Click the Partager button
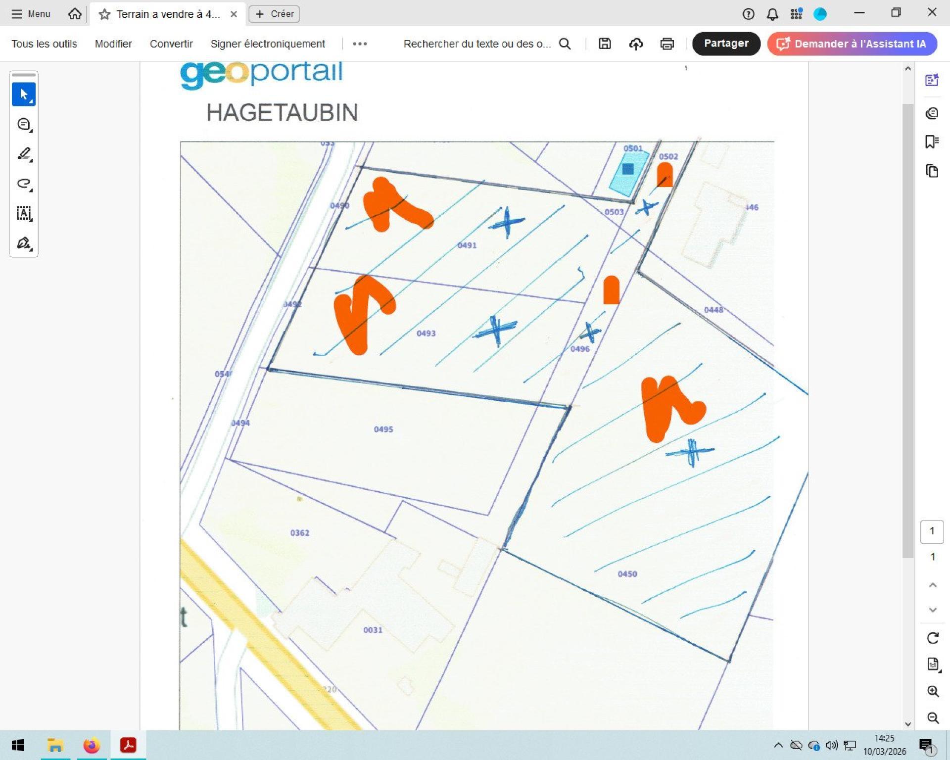The height and width of the screenshot is (760, 950). tap(726, 44)
